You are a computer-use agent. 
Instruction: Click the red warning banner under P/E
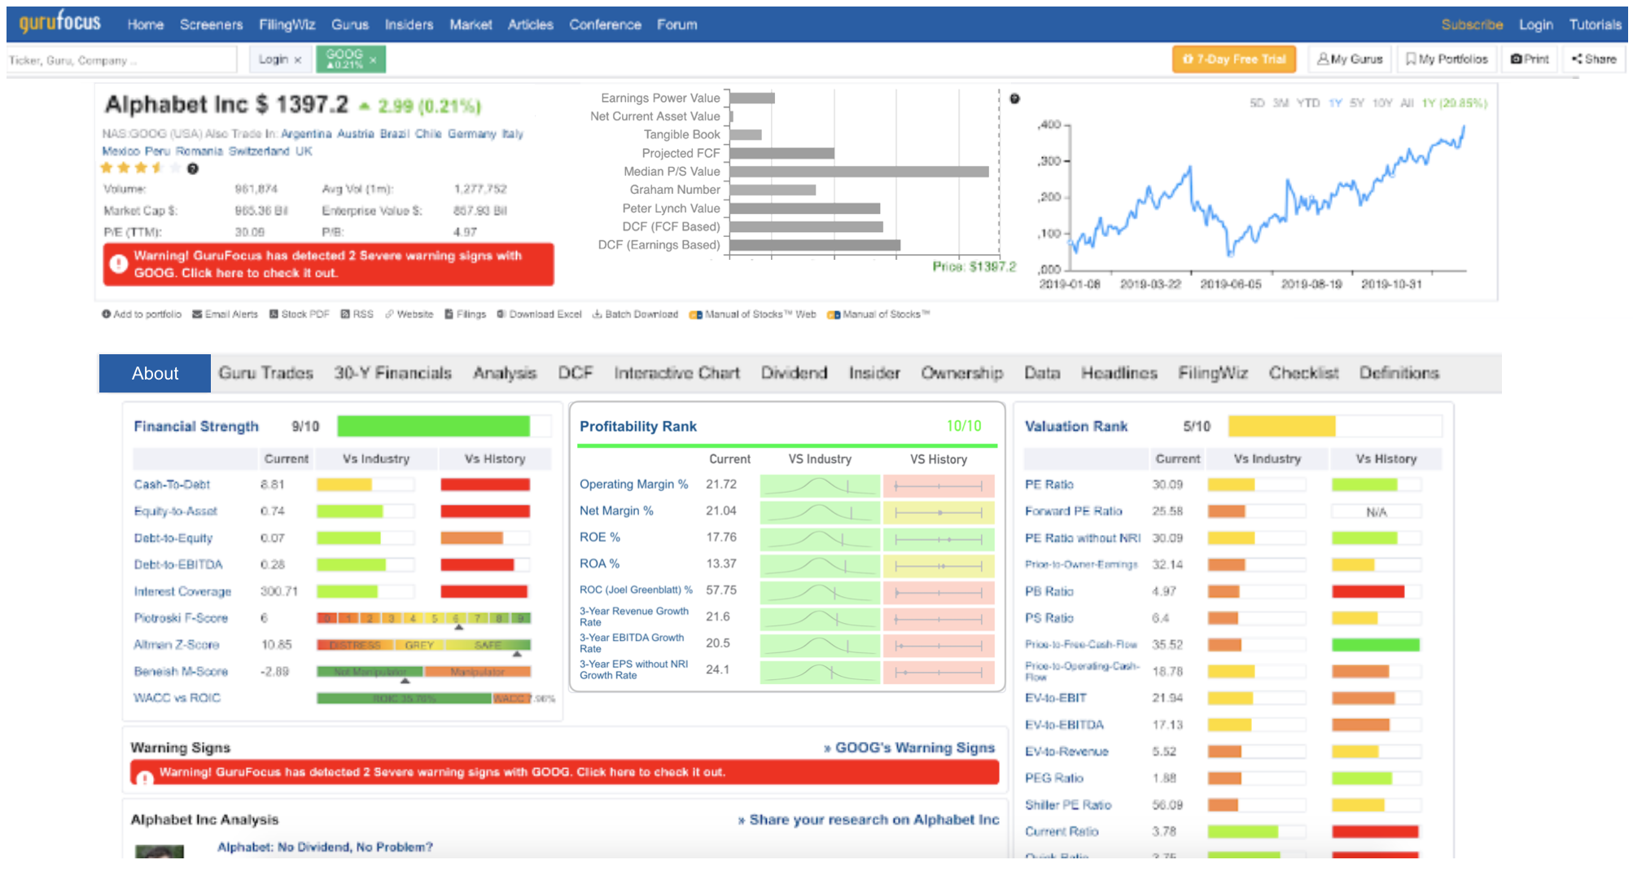(x=328, y=265)
